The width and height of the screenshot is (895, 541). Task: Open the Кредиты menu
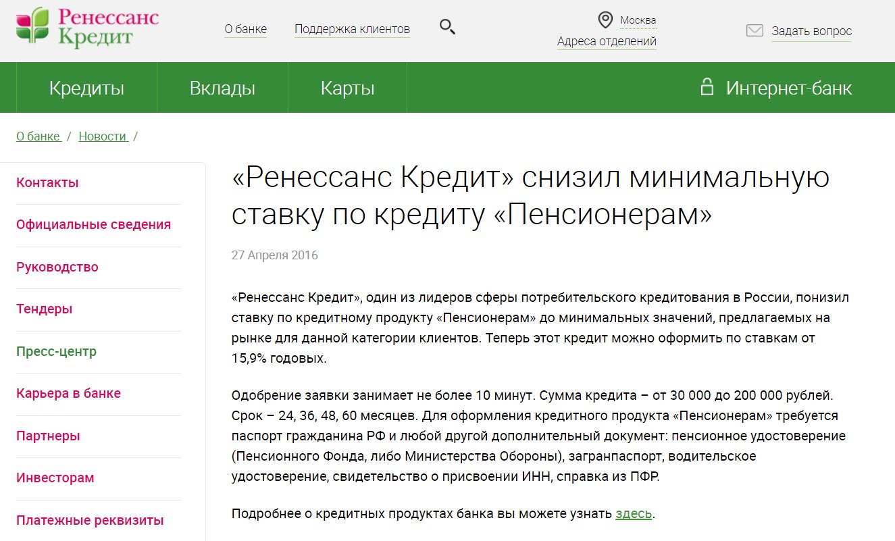86,88
